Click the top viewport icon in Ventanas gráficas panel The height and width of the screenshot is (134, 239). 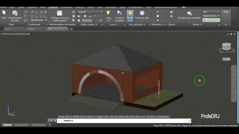click(x=74, y=12)
